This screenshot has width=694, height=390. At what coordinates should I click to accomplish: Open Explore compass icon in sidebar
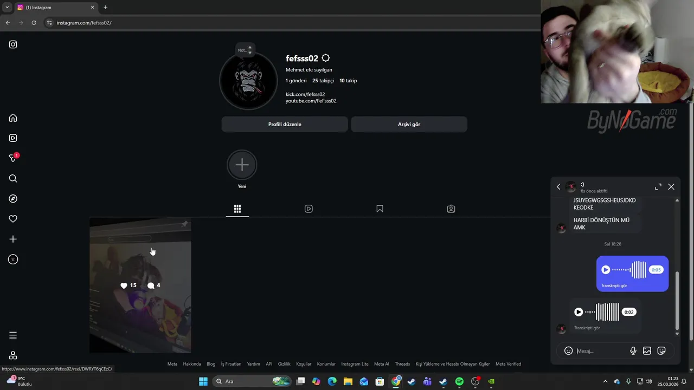point(13,199)
